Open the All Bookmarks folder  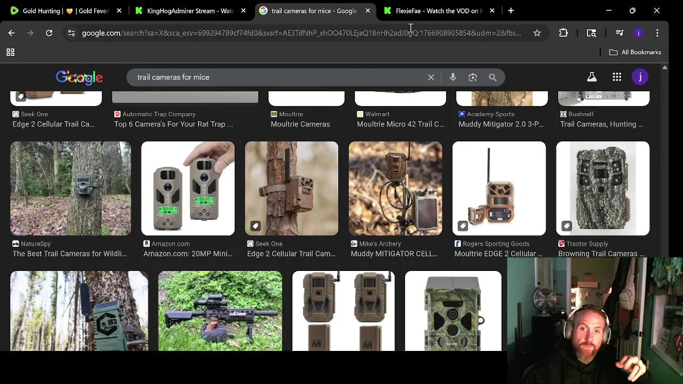coord(635,52)
